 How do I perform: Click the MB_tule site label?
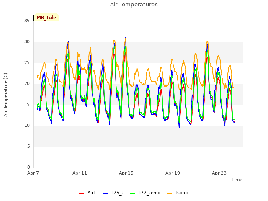click(46, 18)
